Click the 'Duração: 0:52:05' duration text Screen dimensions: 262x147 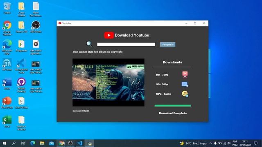[81, 111]
